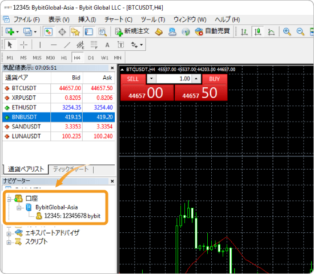Zoom out of the chart
The image size is (314, 274).
tap(300, 31)
